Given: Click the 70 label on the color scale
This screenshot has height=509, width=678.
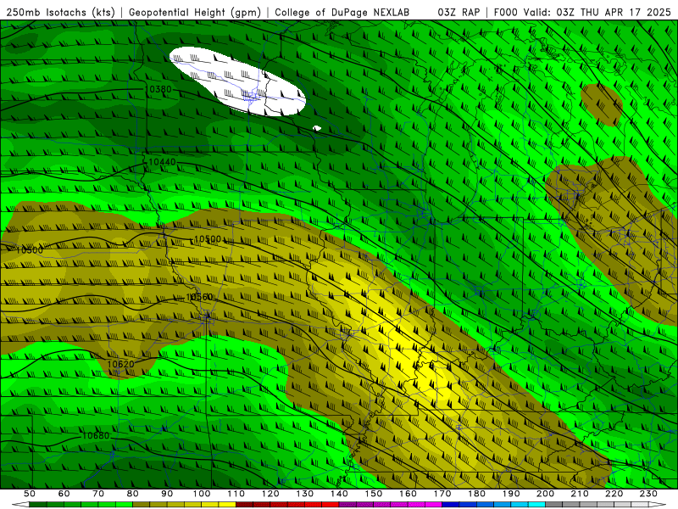Looking at the screenshot, I should (98, 494).
